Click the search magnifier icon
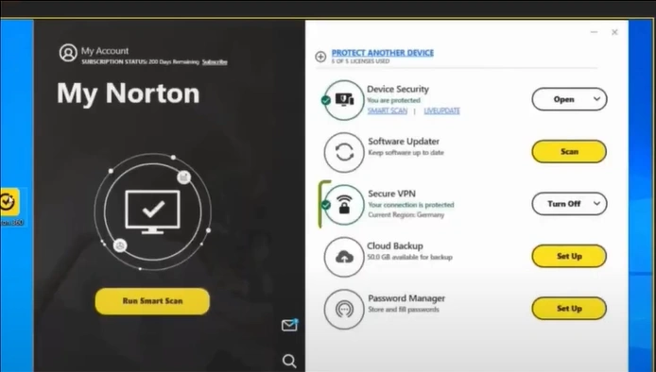 289,361
